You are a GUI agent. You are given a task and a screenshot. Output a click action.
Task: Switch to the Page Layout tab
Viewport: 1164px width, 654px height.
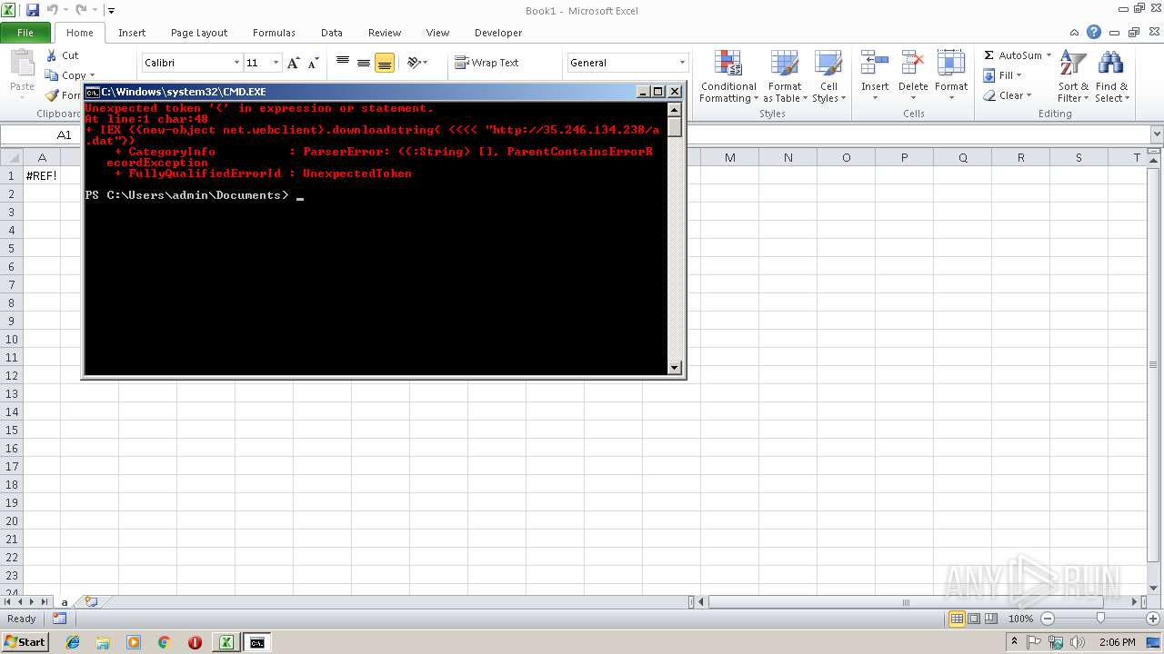coord(199,33)
